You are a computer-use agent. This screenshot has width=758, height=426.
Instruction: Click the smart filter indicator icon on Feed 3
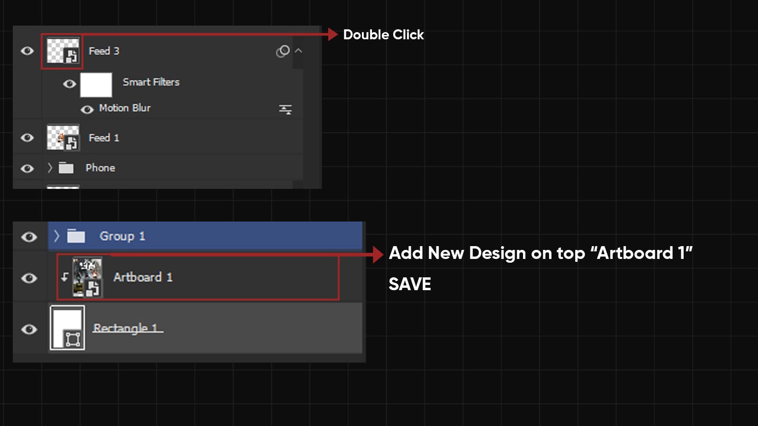point(283,51)
